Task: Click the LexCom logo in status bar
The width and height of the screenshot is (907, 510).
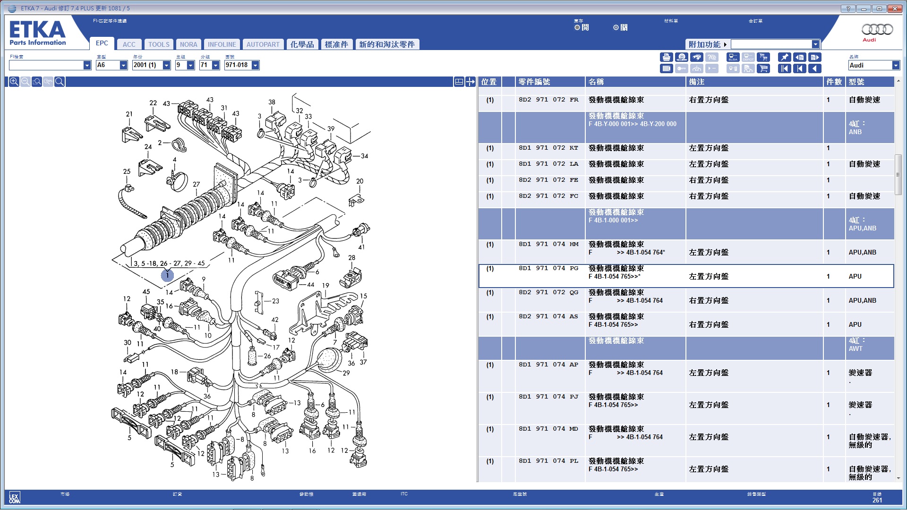Action: tap(14, 498)
